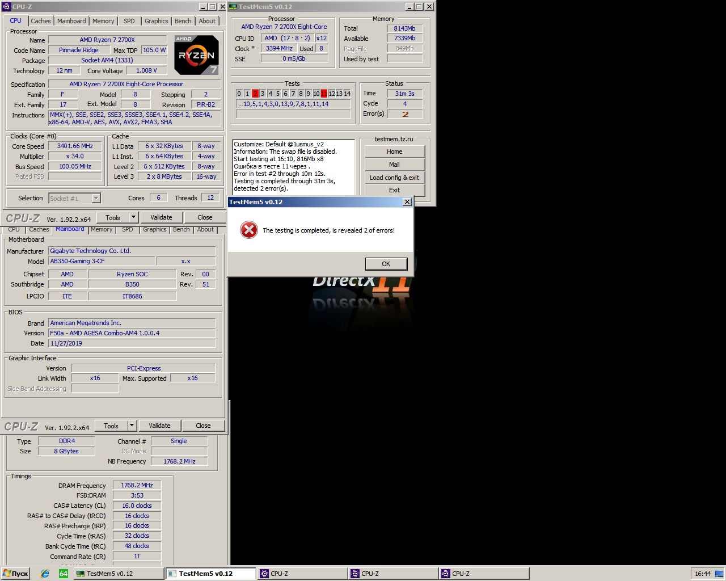Image resolution: width=726 pixels, height=581 pixels.
Task: Click the Ryzen 7 processor logo
Action: point(196,55)
